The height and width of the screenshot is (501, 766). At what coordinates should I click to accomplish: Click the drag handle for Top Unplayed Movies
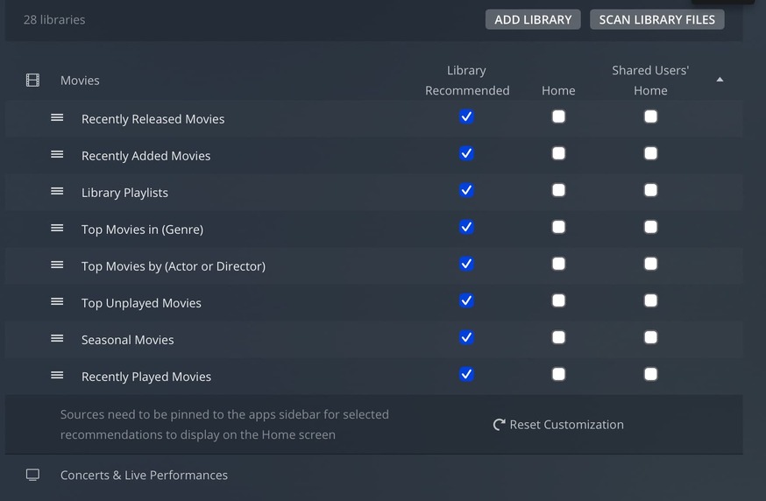[x=57, y=301]
